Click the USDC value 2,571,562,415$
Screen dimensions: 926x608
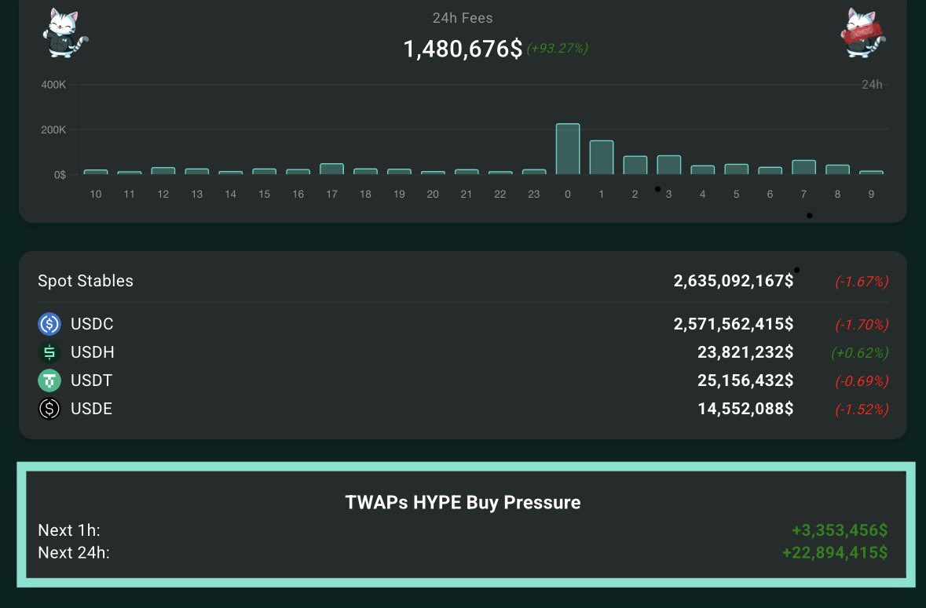click(734, 324)
